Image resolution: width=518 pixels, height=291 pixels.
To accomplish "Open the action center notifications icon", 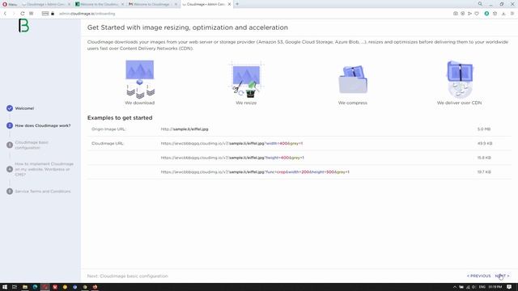I will (x=509, y=287).
